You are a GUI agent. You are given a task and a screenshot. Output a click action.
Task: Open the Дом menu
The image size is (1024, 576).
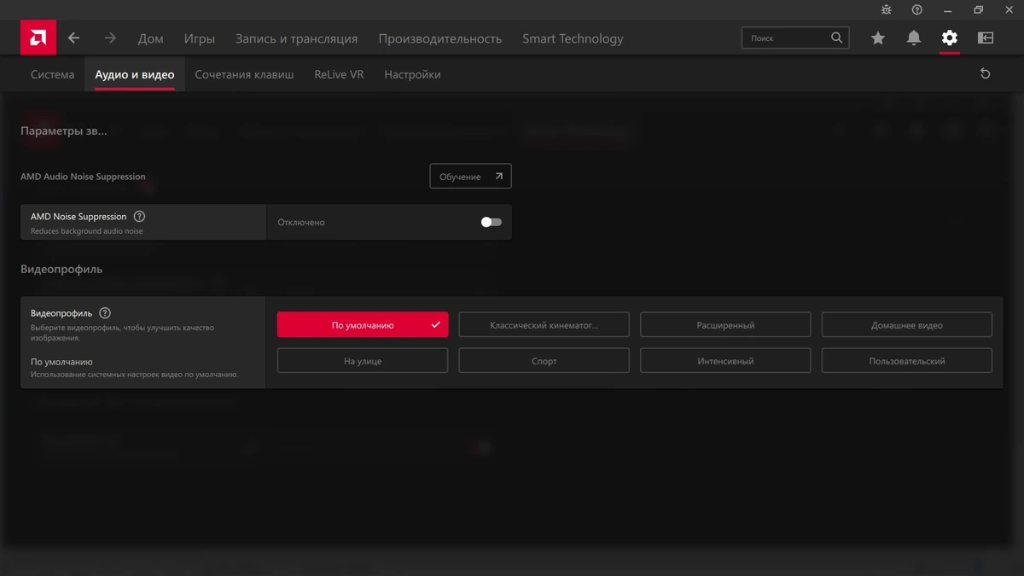click(151, 38)
